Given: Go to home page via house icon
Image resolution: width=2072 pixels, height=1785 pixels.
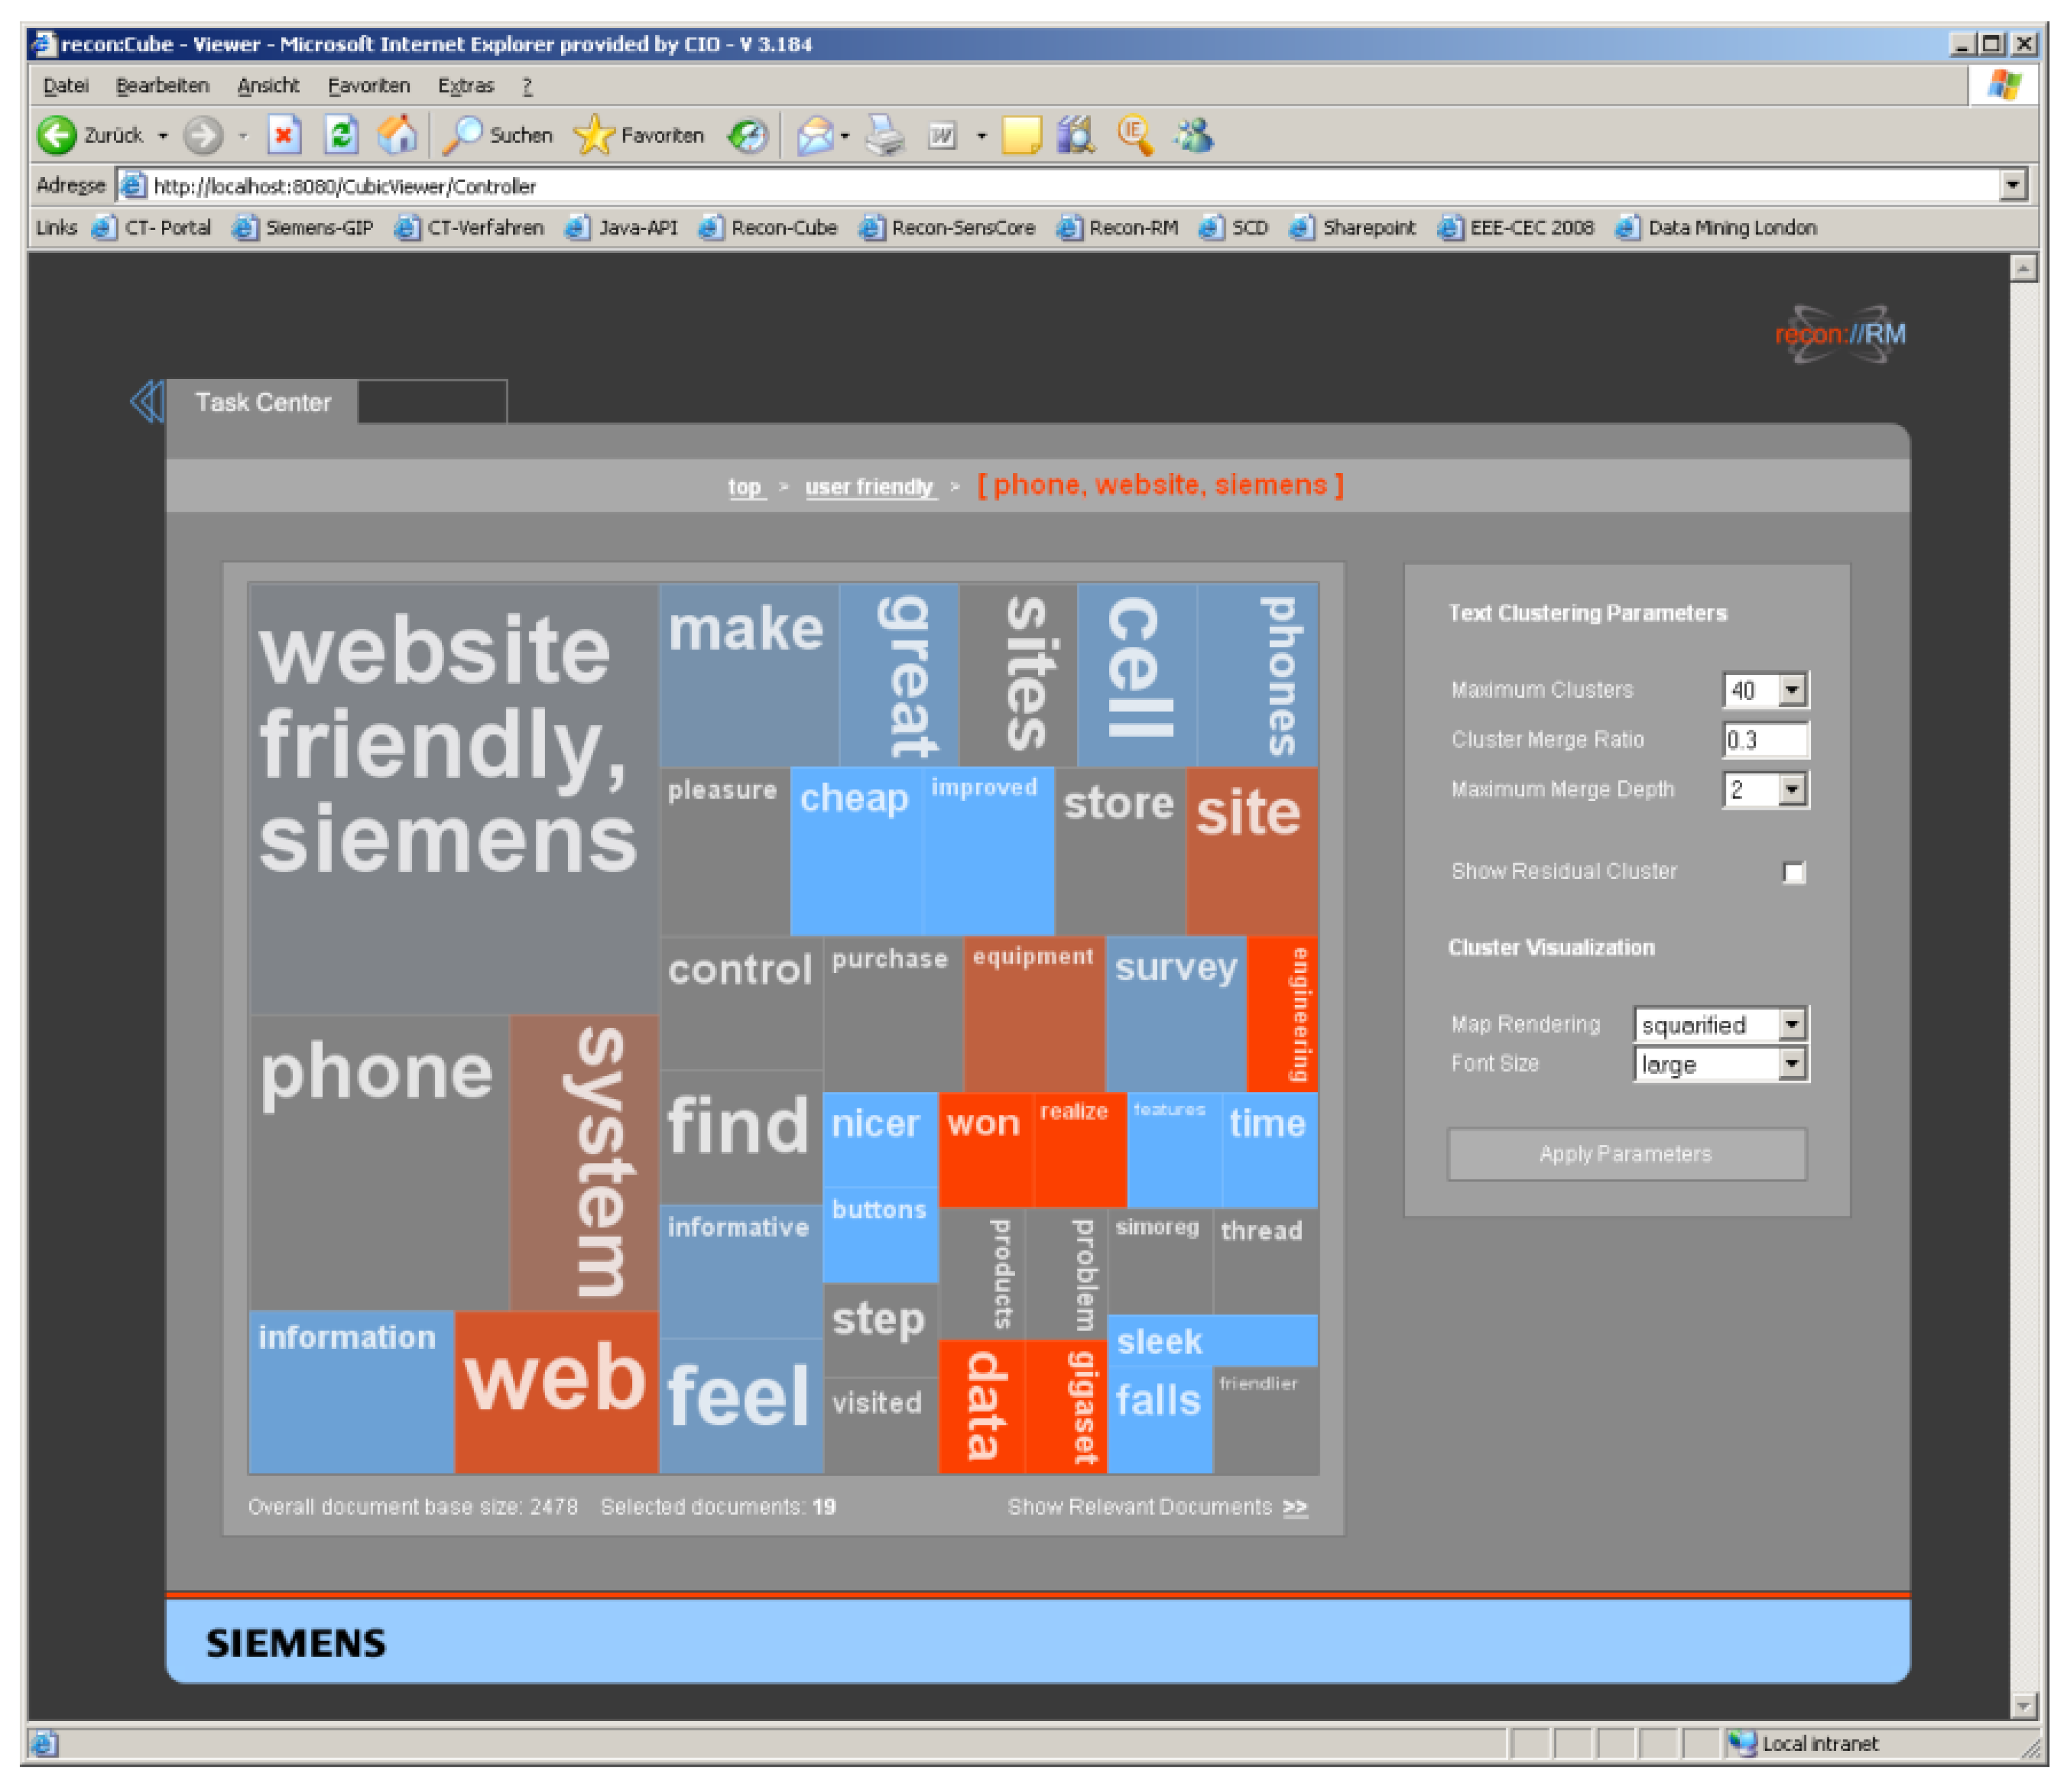Looking at the screenshot, I should [x=398, y=135].
